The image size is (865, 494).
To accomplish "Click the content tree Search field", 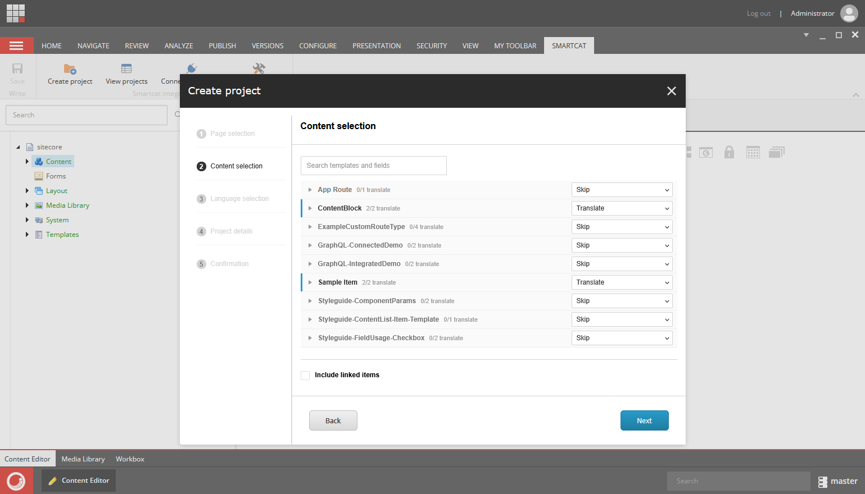I will point(87,115).
